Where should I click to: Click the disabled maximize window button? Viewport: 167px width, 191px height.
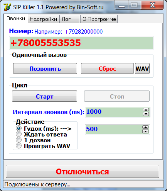pyautogui.click(x=135, y=5)
